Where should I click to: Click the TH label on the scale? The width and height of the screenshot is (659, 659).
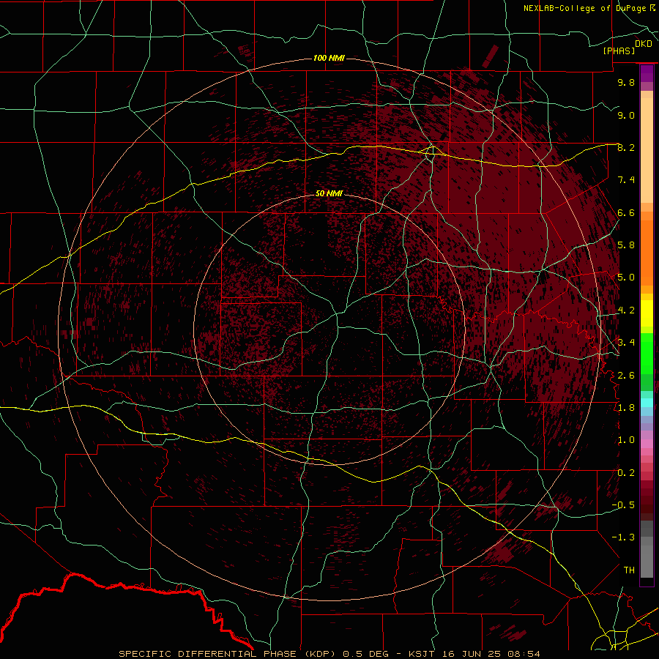629,570
